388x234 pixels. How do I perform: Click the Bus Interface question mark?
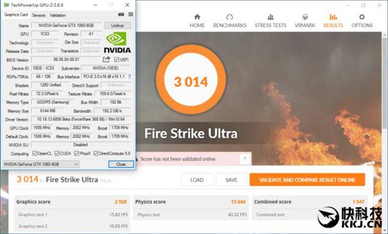click(x=130, y=76)
